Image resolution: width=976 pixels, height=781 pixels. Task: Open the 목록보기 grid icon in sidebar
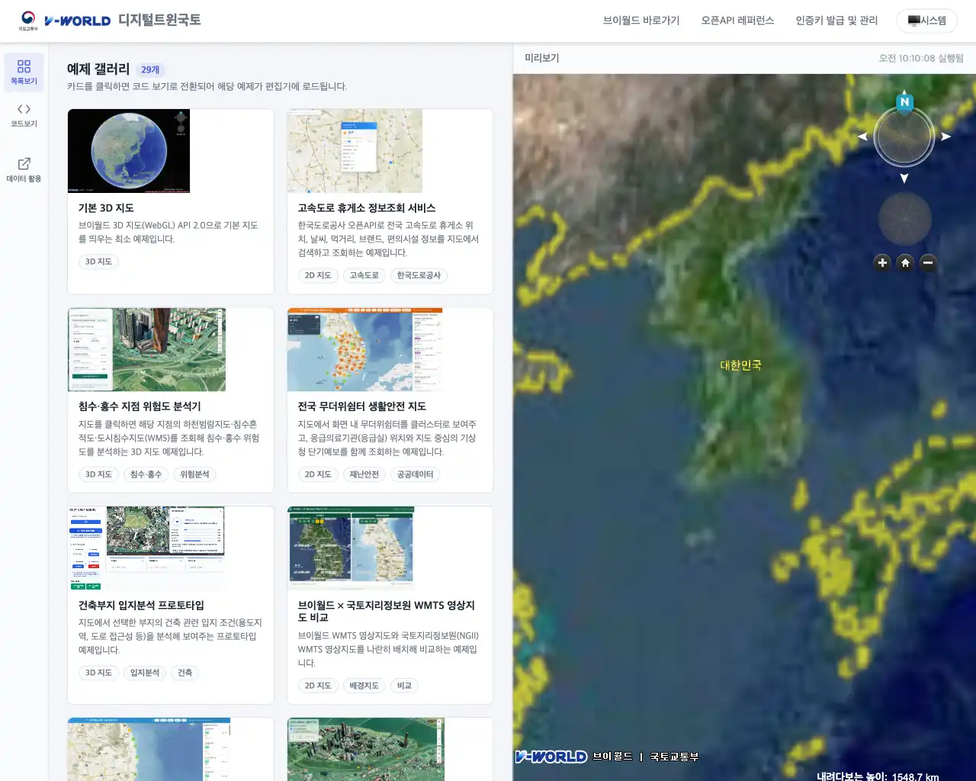(x=24, y=72)
